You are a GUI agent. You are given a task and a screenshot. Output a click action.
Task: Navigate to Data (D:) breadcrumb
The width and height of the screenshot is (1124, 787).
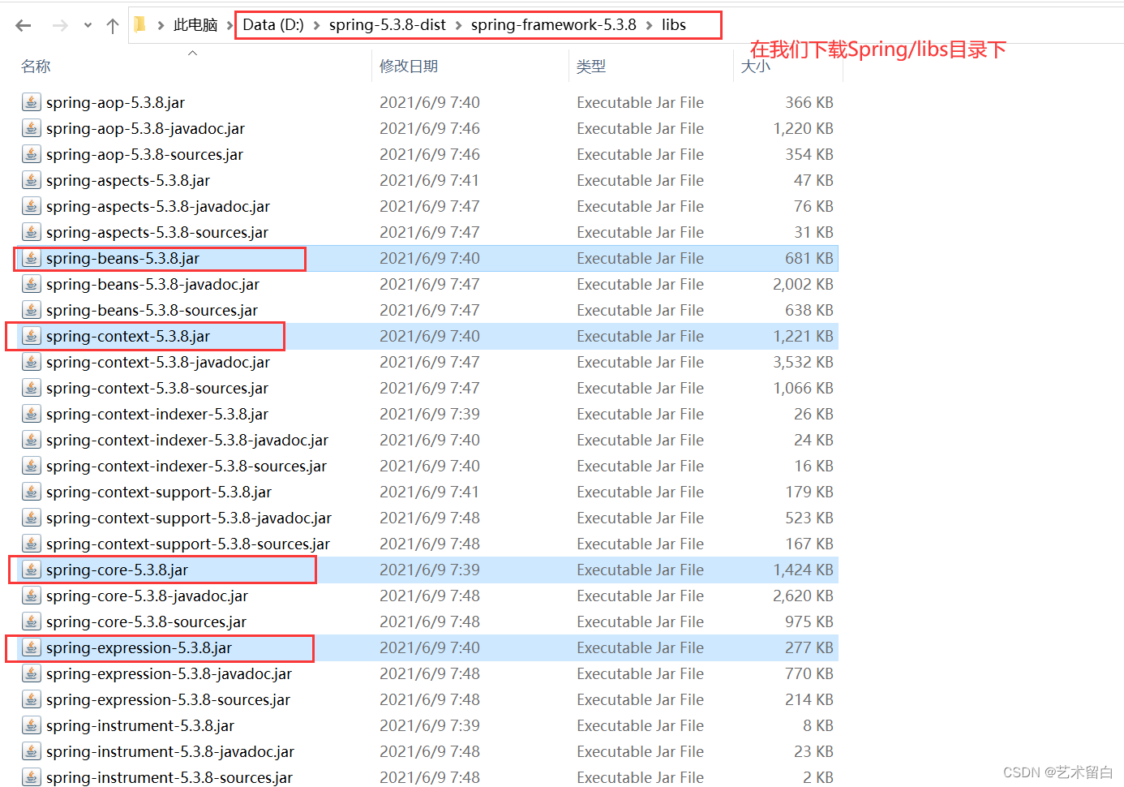[x=273, y=25]
